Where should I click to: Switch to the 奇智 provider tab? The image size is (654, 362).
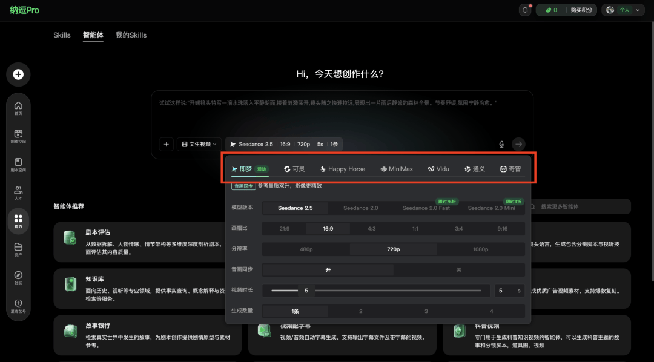click(x=510, y=169)
